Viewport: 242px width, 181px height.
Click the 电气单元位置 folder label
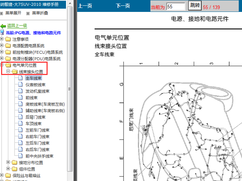[25, 65]
